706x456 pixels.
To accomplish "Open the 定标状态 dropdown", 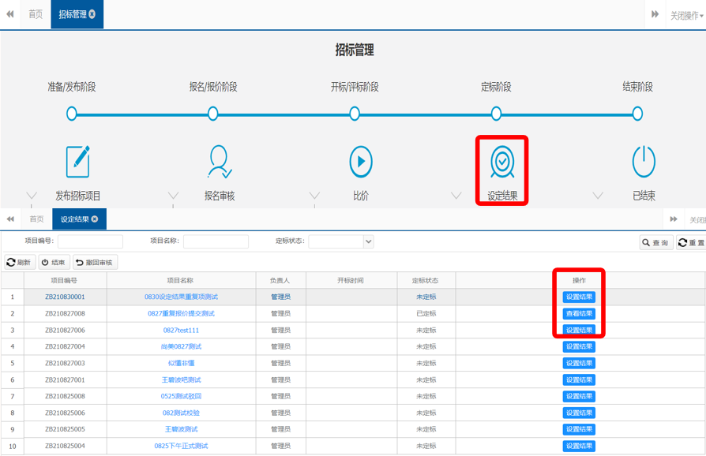I will [x=368, y=242].
